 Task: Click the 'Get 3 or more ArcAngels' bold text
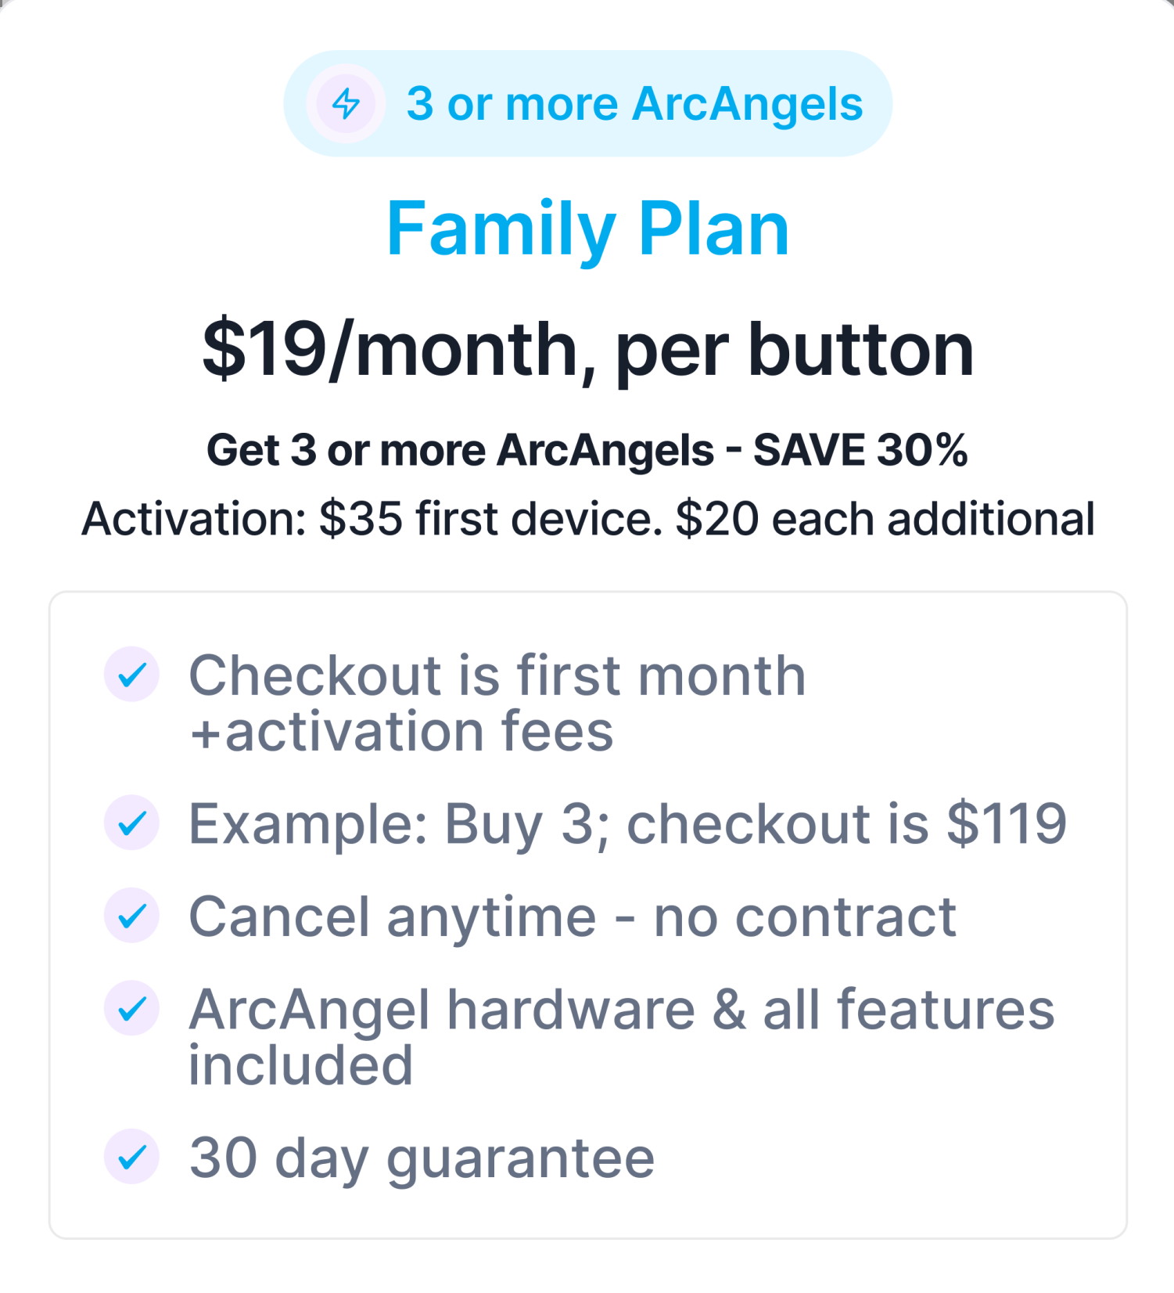[x=460, y=450]
